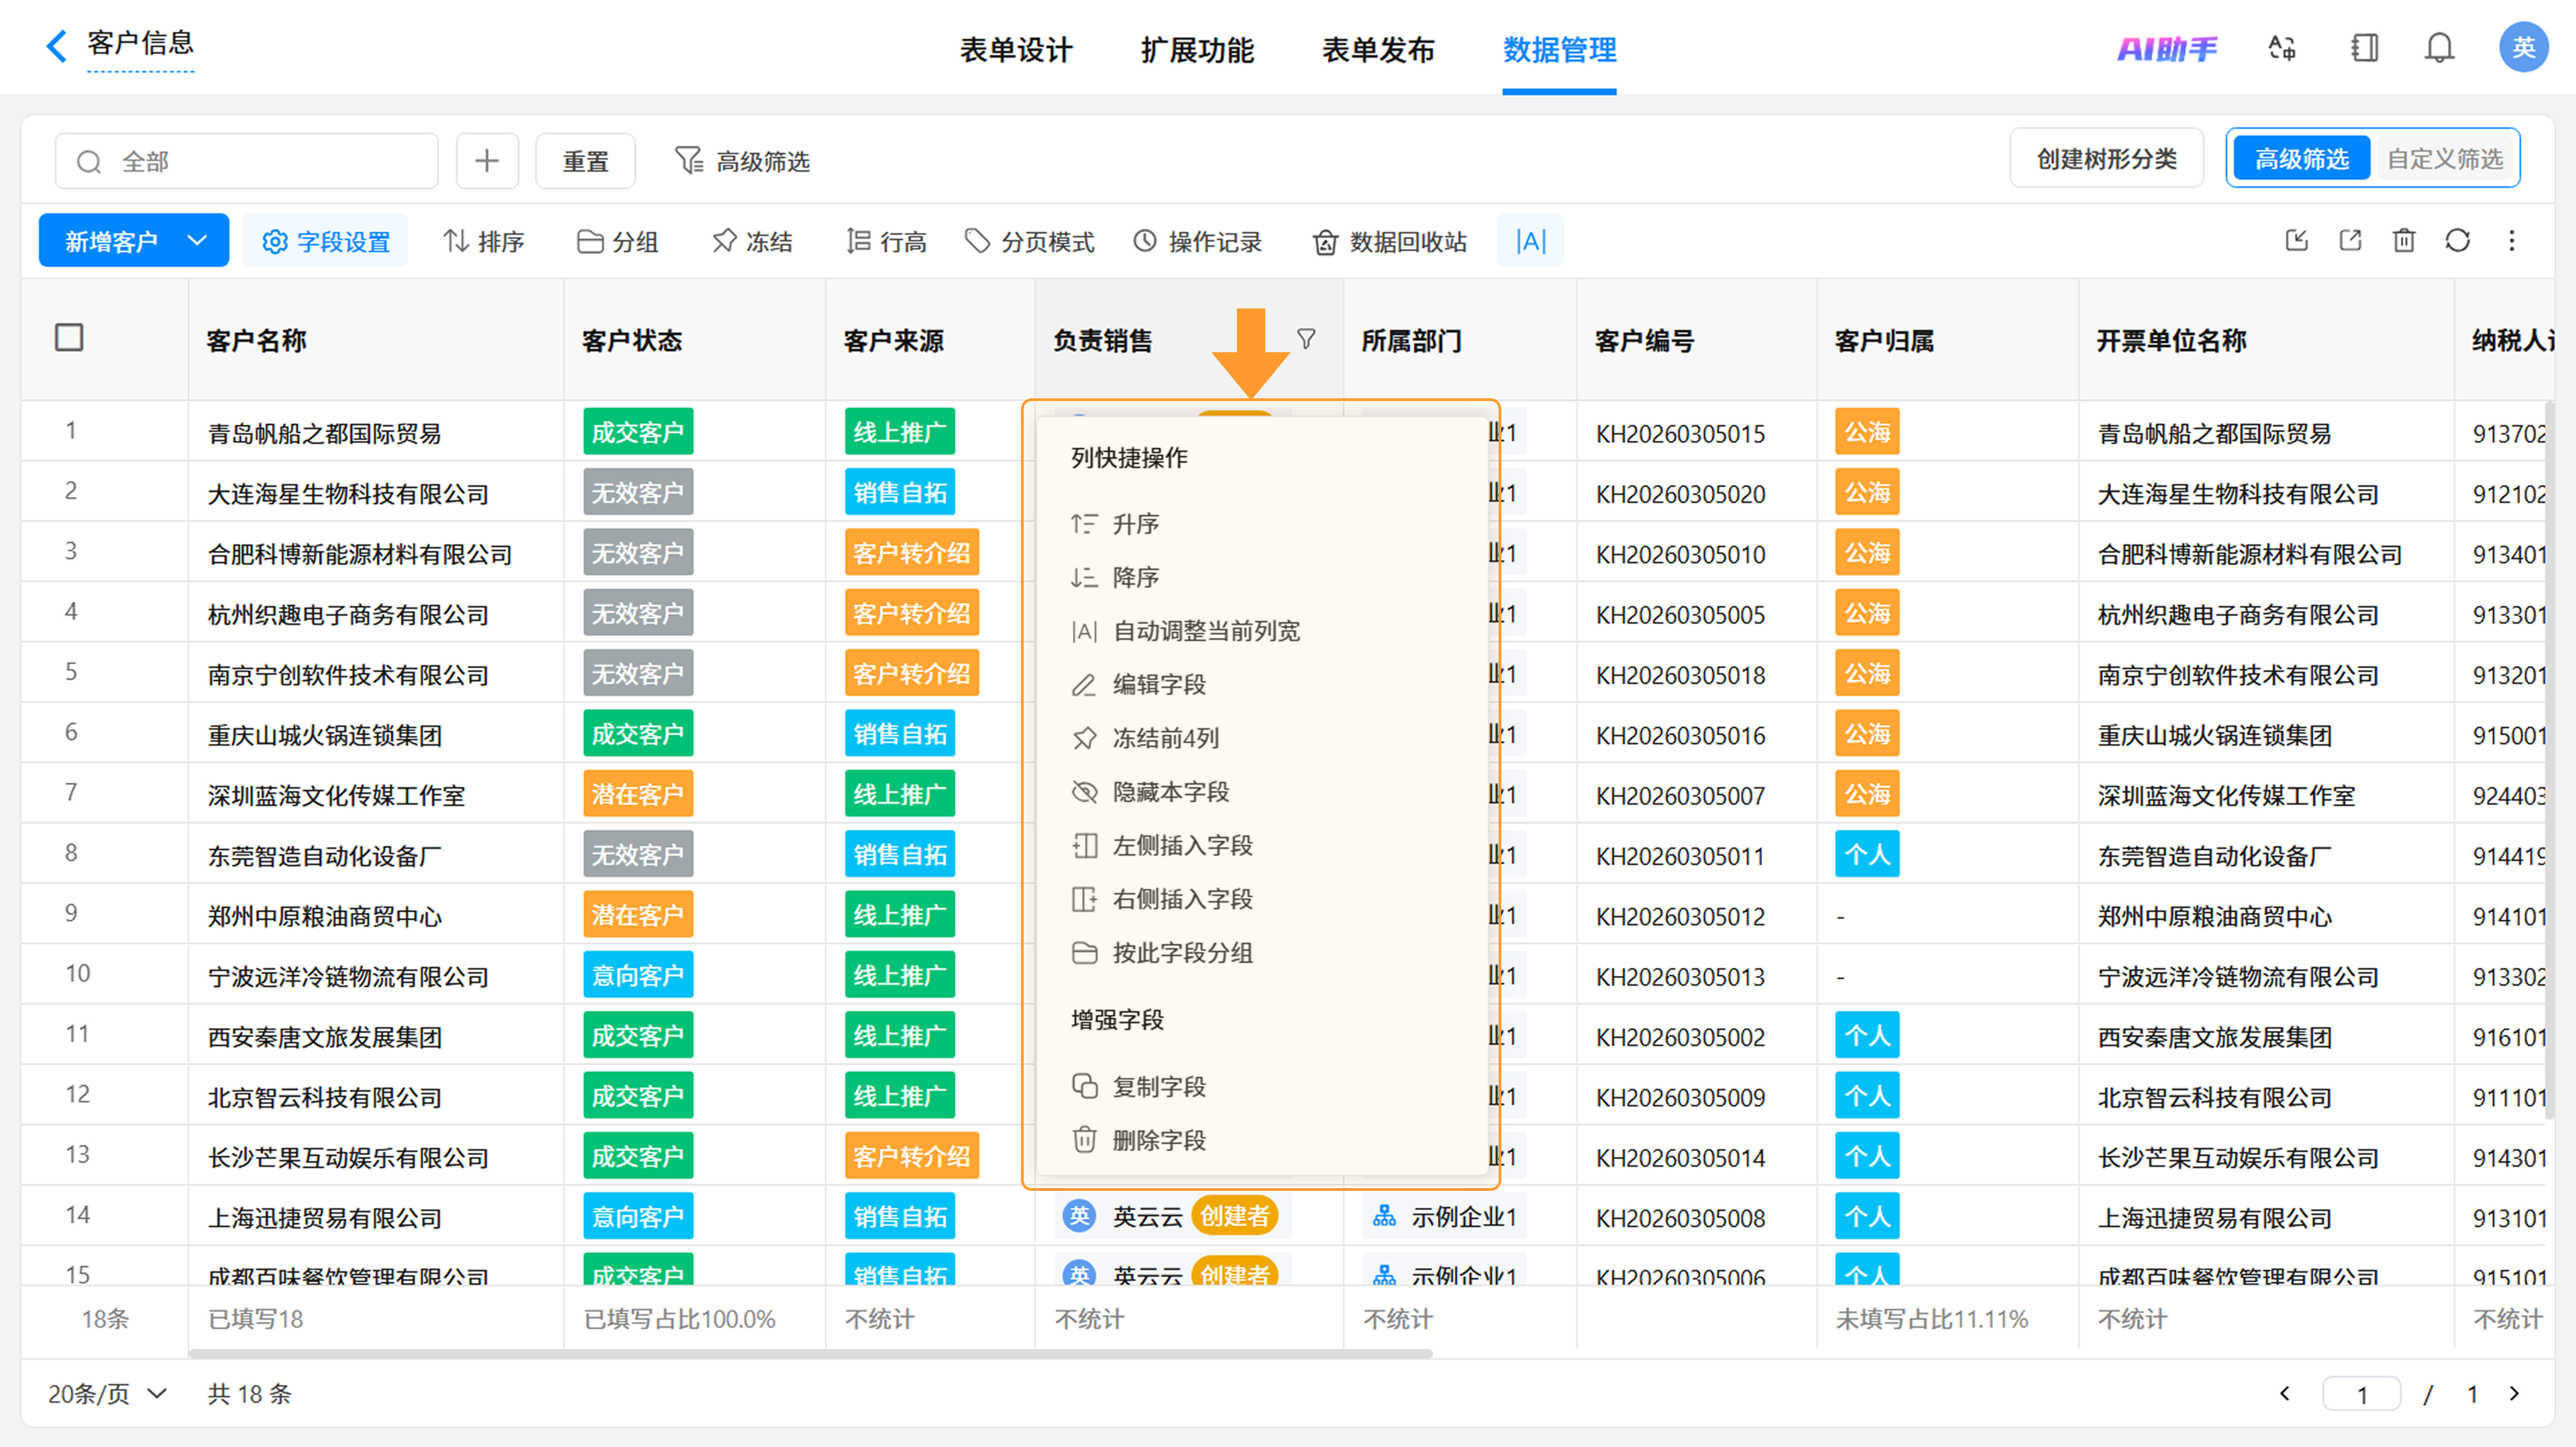This screenshot has height=1447, width=2576.
Task: Toggle 分页模式 paging mode
Action: tap(1030, 241)
